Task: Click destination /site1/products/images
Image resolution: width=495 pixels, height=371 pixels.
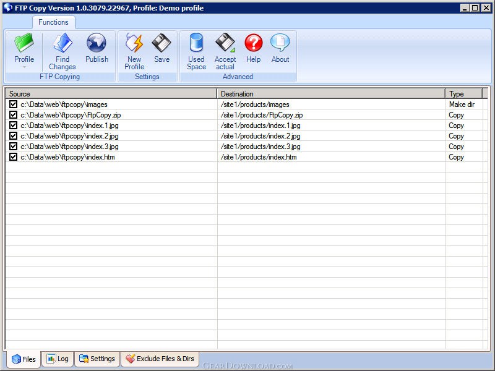Action: coord(255,104)
